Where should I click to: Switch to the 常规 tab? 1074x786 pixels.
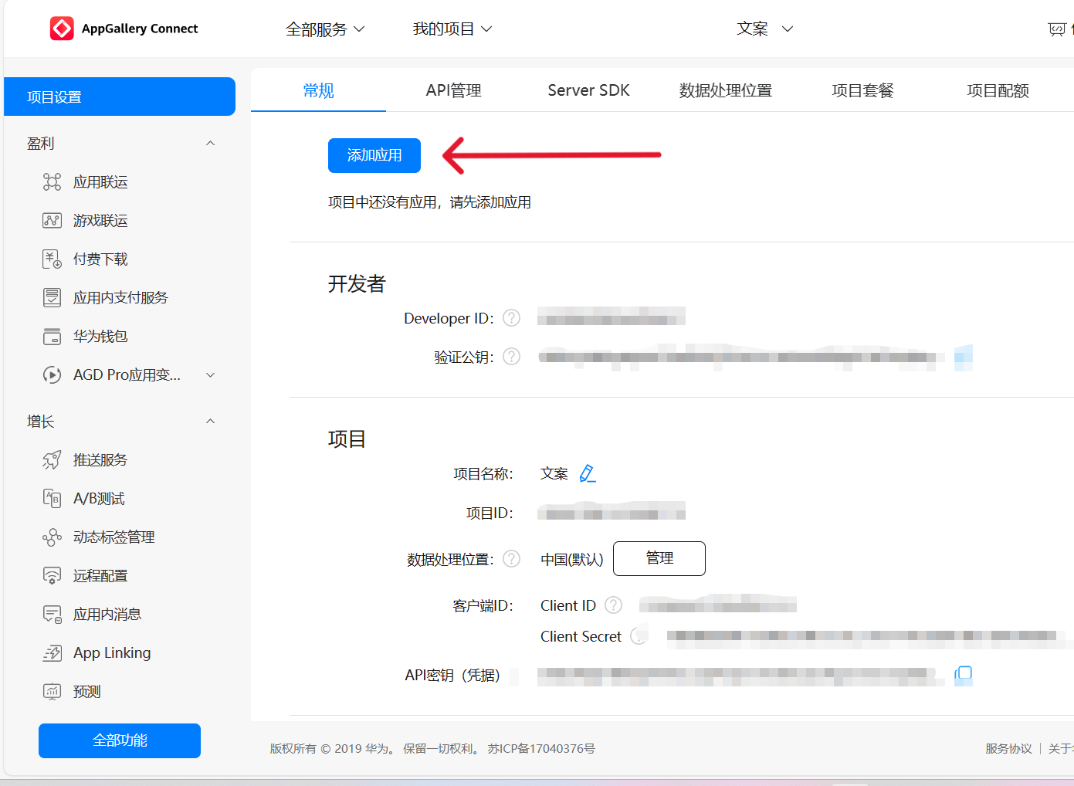click(x=318, y=90)
